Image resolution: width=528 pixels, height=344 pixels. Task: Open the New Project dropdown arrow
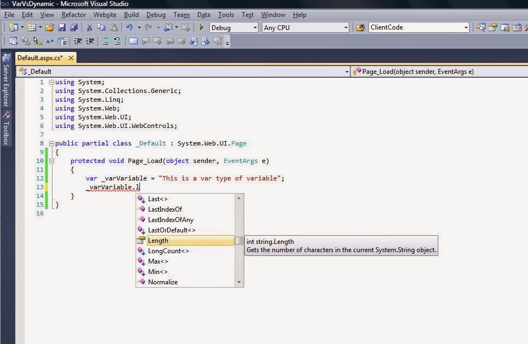[22, 28]
